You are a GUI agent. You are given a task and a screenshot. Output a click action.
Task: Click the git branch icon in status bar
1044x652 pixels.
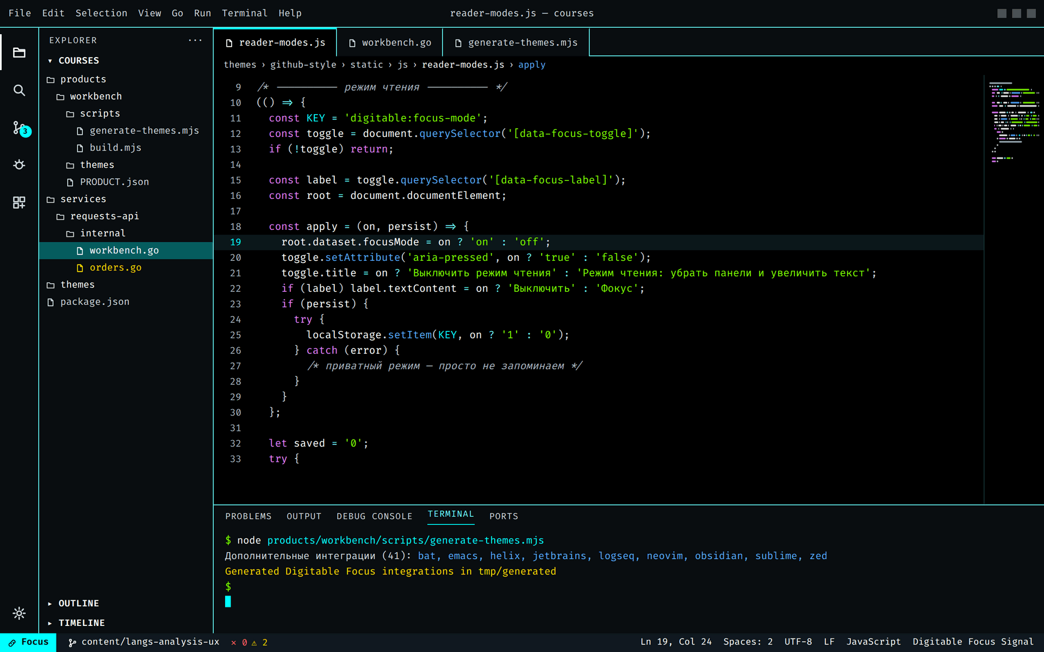(72, 642)
